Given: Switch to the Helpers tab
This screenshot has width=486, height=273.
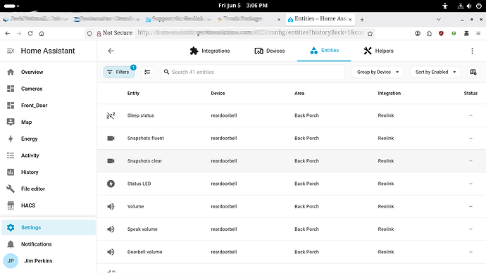Looking at the screenshot, I should pyautogui.click(x=378, y=51).
